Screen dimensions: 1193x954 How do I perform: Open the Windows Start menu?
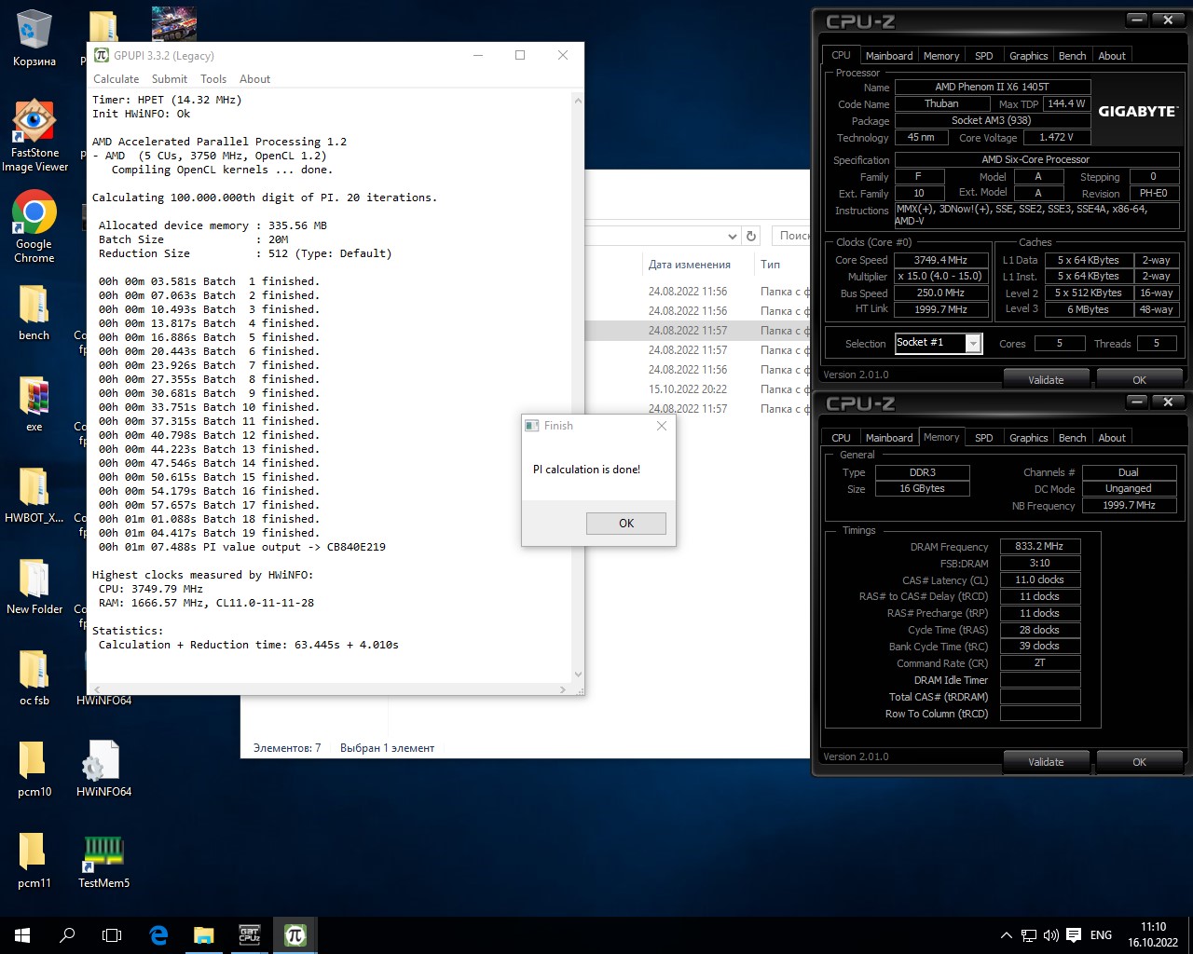(22, 935)
